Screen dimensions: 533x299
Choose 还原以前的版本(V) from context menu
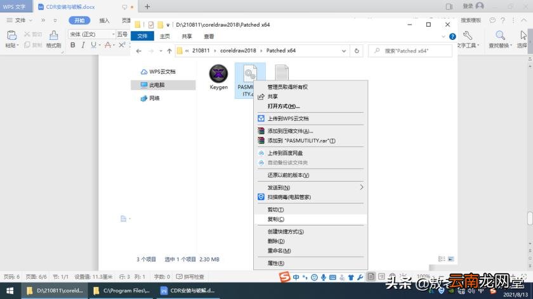[x=311, y=175]
